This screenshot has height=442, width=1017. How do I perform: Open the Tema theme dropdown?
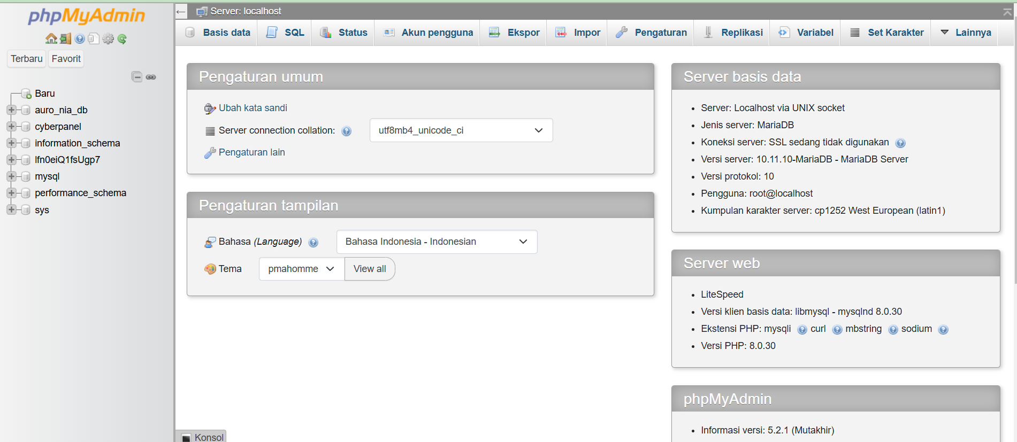point(302,269)
